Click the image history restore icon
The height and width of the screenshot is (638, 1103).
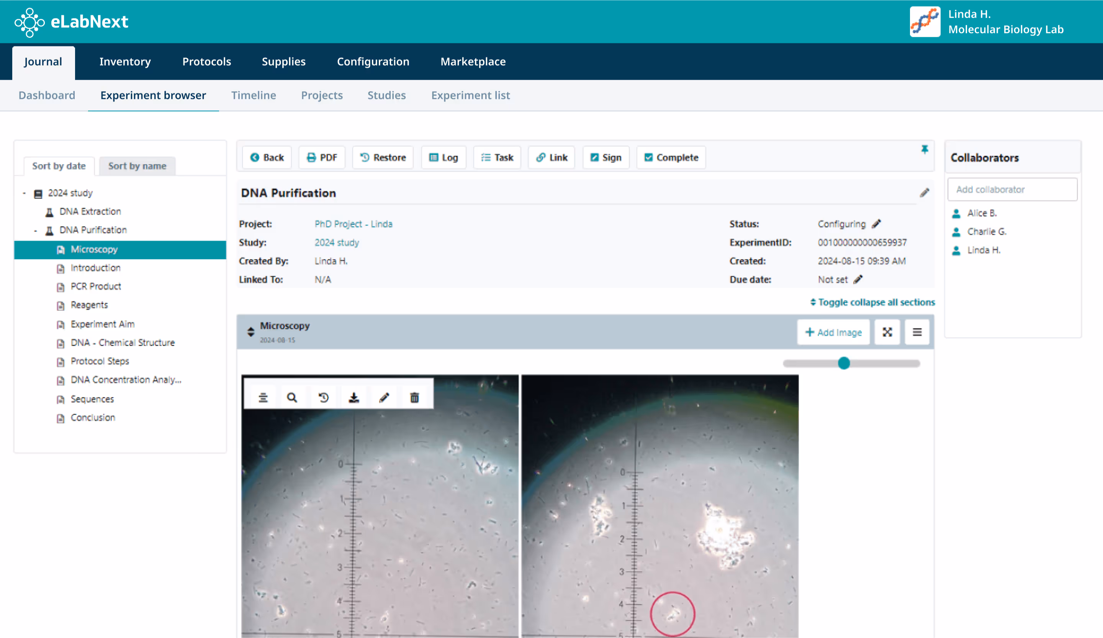[x=324, y=398]
